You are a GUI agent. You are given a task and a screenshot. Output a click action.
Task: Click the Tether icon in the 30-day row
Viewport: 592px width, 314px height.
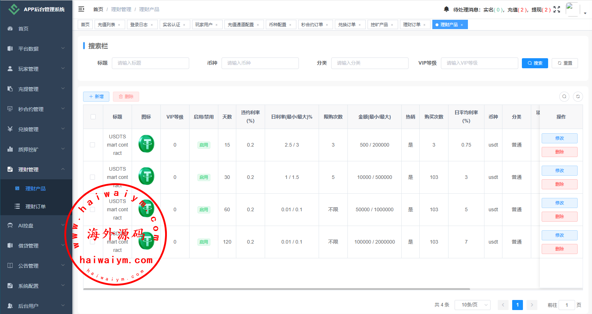[146, 176]
